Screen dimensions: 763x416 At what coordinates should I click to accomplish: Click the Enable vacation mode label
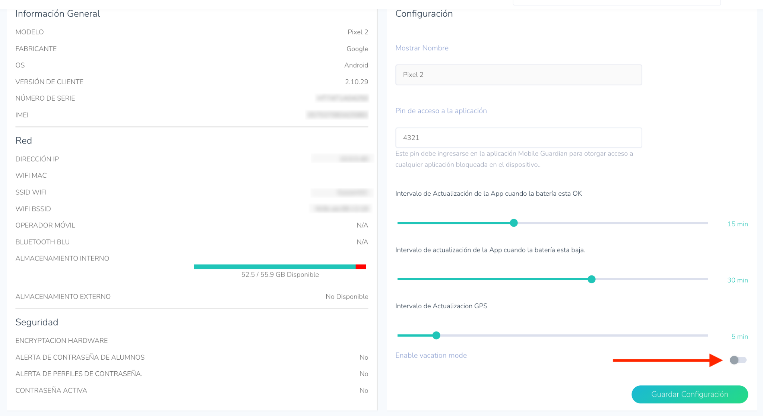click(x=431, y=355)
